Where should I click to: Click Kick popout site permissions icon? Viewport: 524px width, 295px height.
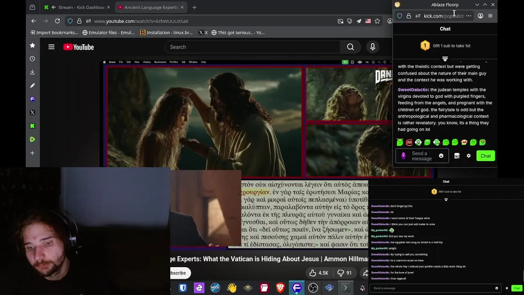418,16
